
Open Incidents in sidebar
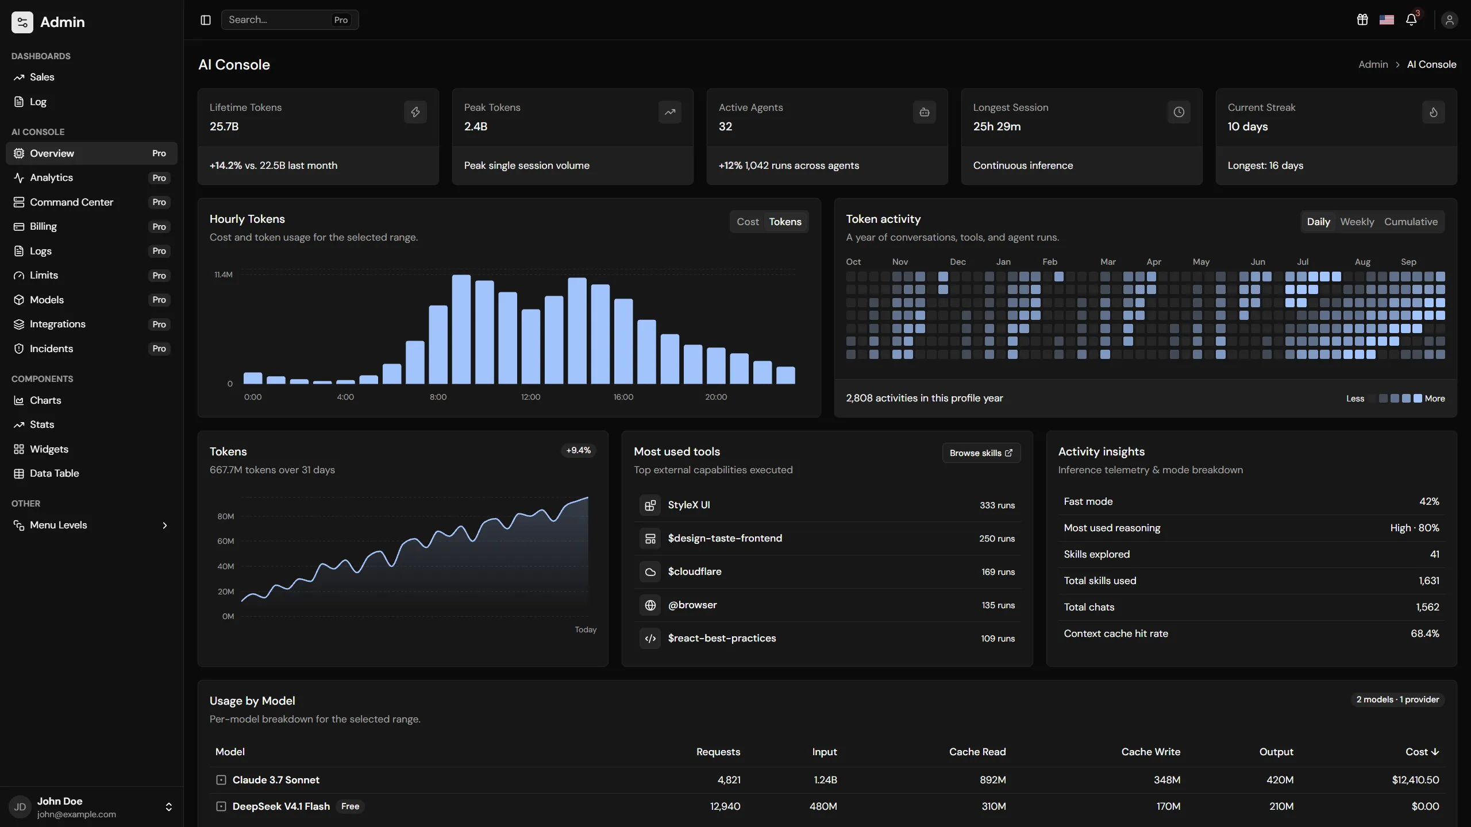tap(92, 349)
